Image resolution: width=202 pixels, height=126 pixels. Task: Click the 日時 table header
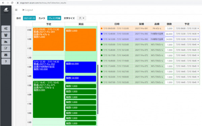tap(117, 24)
